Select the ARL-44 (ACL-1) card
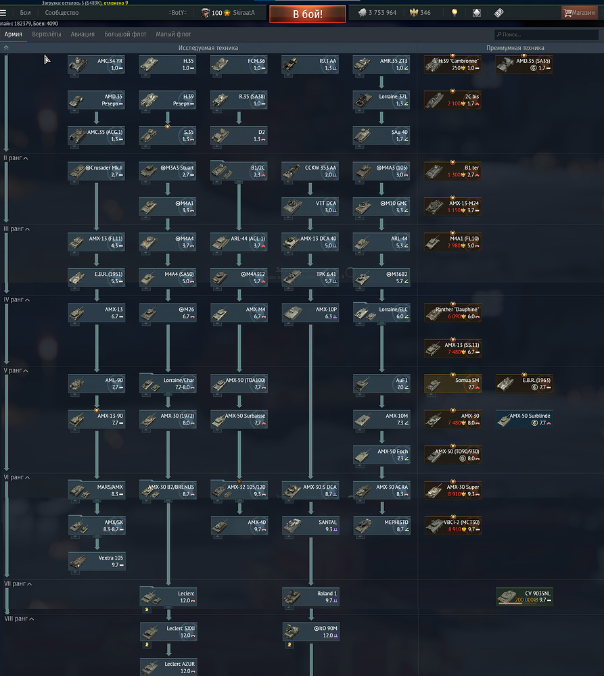The image size is (604, 676). [239, 242]
